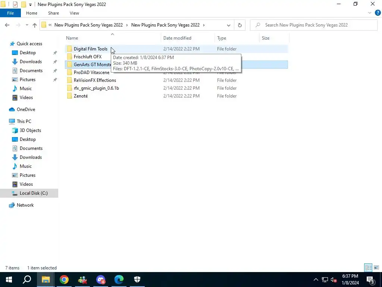Open pinned Desktop under Quick access

click(x=28, y=53)
